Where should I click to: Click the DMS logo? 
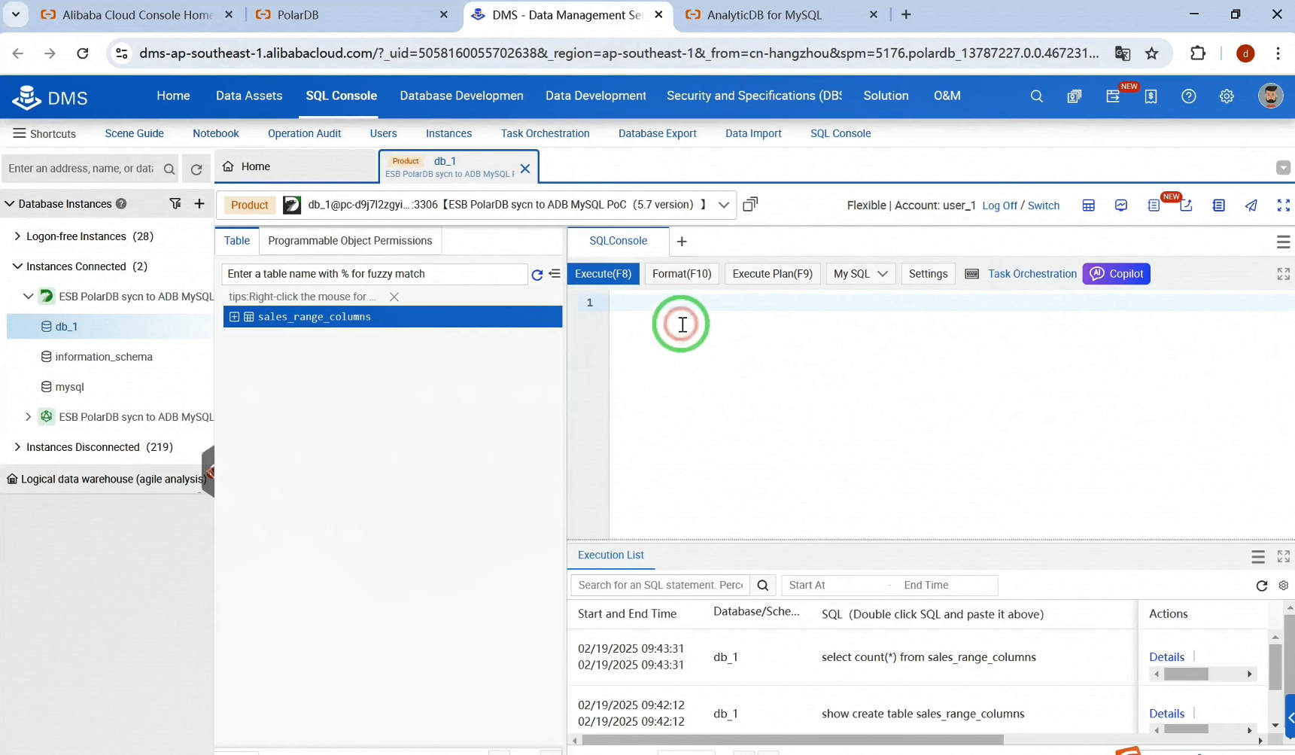(x=50, y=97)
